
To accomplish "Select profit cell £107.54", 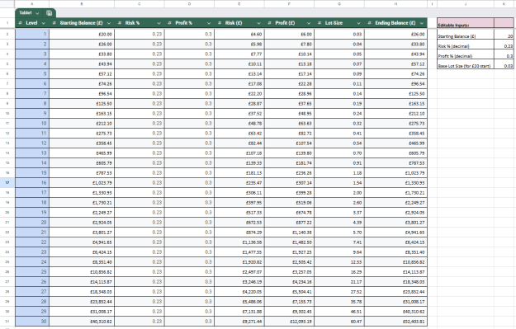I will coord(289,143).
